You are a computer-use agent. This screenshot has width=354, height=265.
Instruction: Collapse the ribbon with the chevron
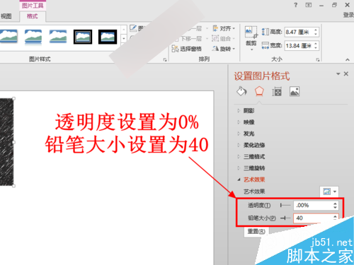coord(348,60)
